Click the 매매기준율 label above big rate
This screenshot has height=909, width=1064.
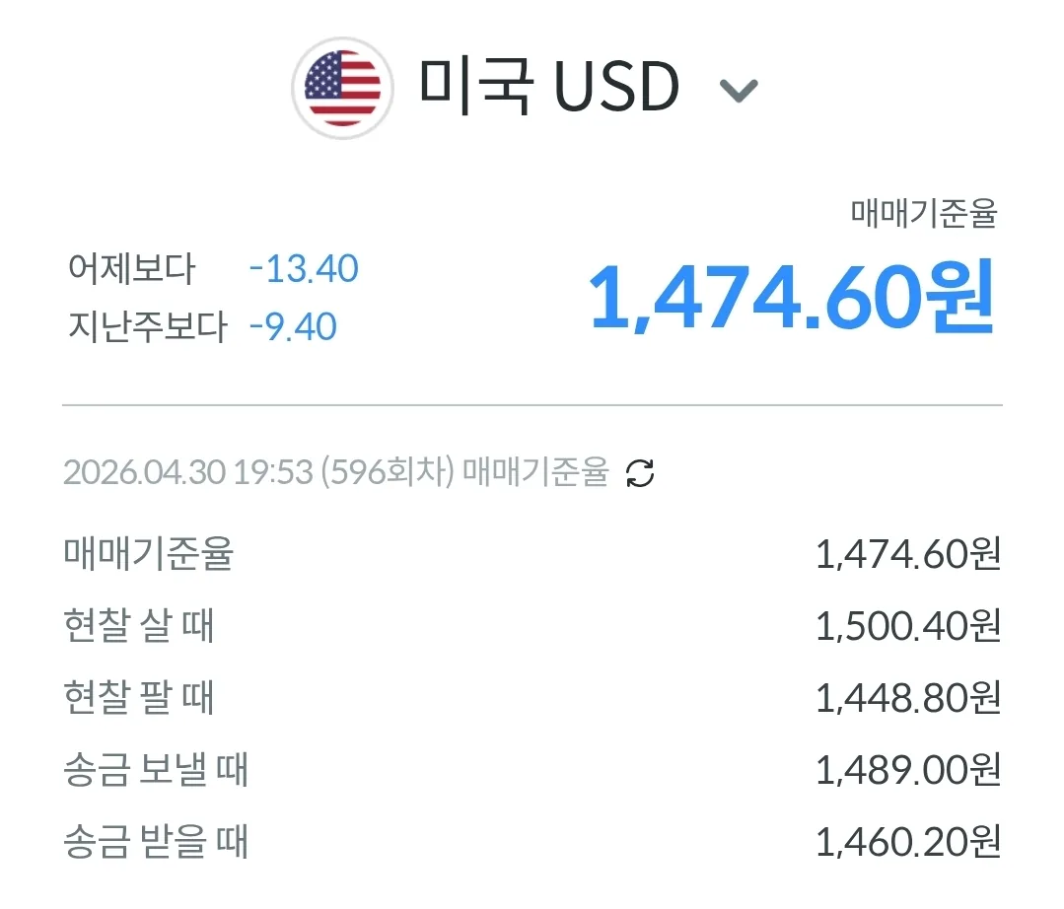point(924,213)
